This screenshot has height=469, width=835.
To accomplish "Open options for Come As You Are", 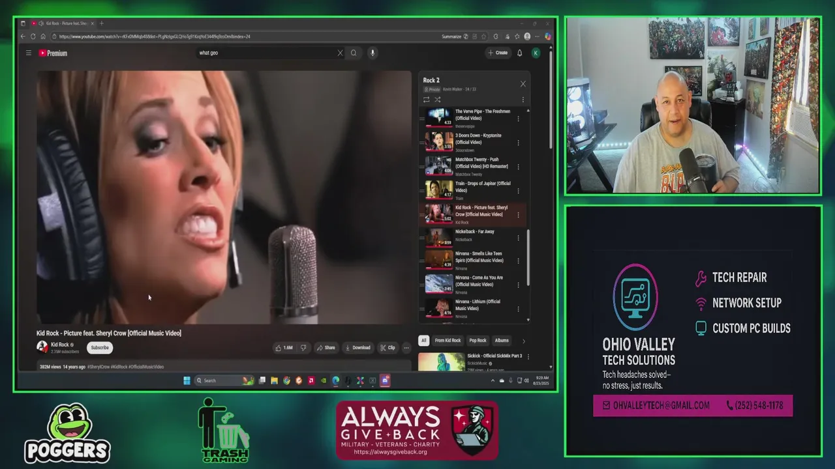I will coord(519,285).
